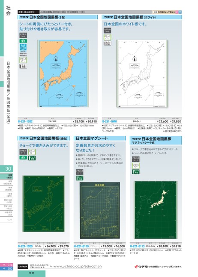Click ぴたっとバー badge on ホワイト product
This screenshot has width=198, height=277.
[108, 37]
